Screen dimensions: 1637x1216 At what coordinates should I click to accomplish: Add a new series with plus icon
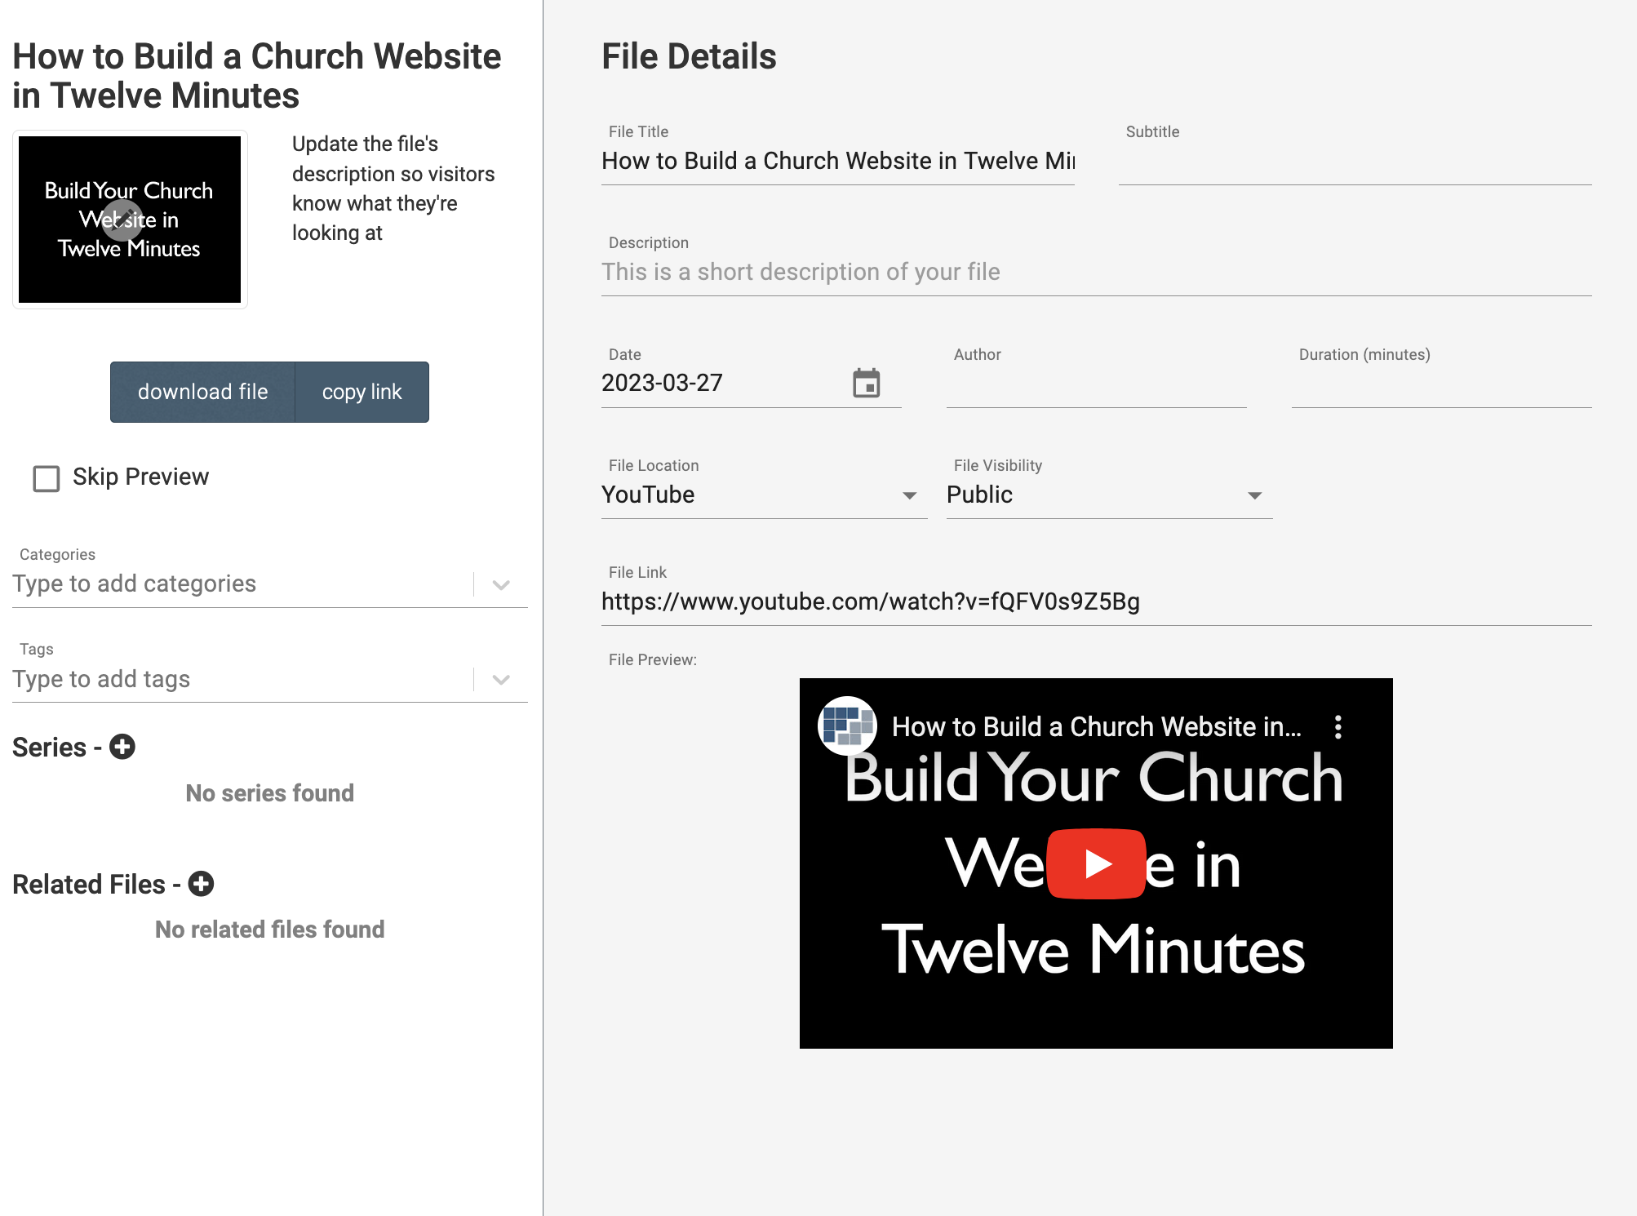coord(122,747)
